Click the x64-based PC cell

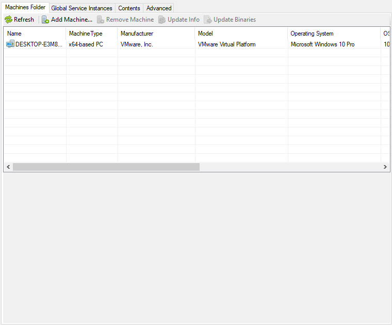point(86,44)
